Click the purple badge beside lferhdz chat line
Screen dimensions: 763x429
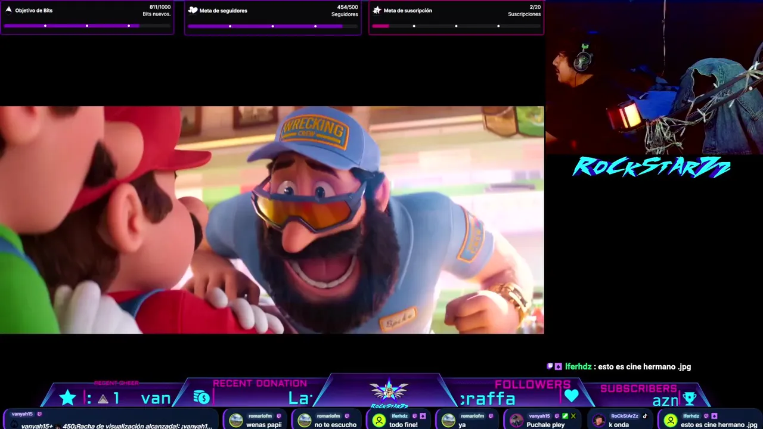pyautogui.click(x=559, y=366)
